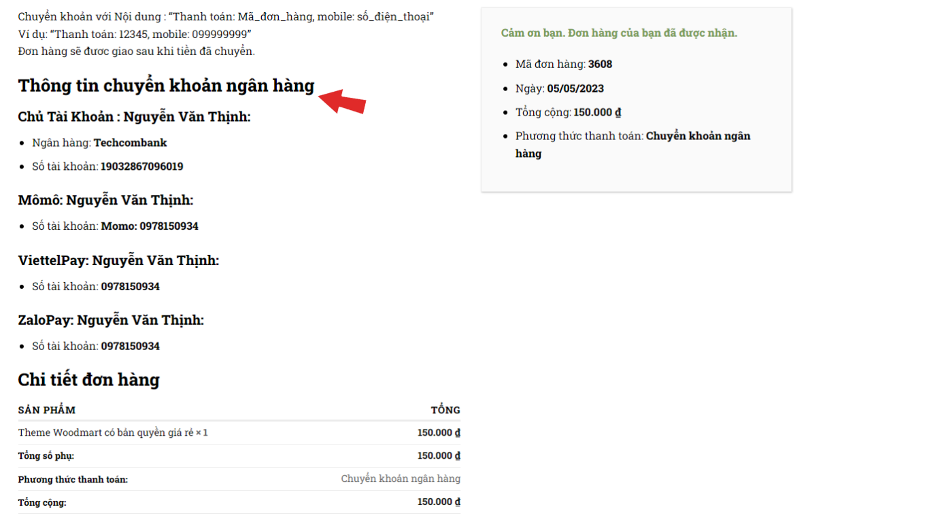Click the red arrow beside the bank transfer heading
The width and height of the screenshot is (929, 522).
tap(343, 101)
